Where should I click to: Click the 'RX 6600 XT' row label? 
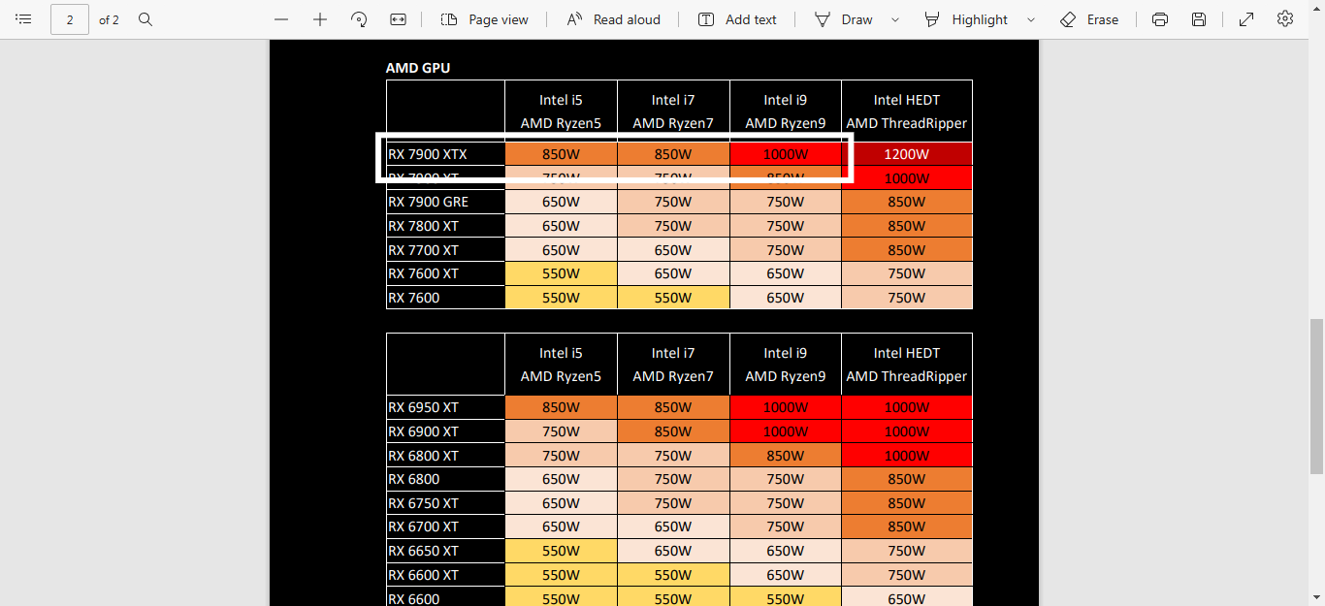pyautogui.click(x=424, y=575)
